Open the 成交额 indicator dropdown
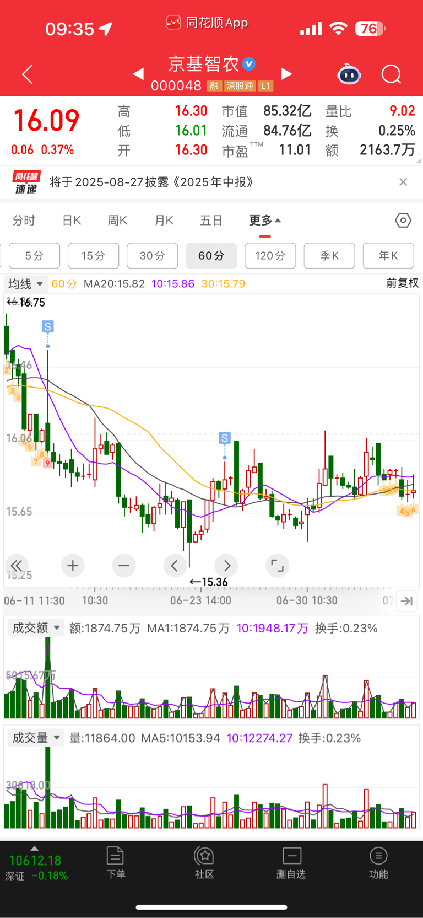Screen dimensions: 423x918 click(35, 628)
